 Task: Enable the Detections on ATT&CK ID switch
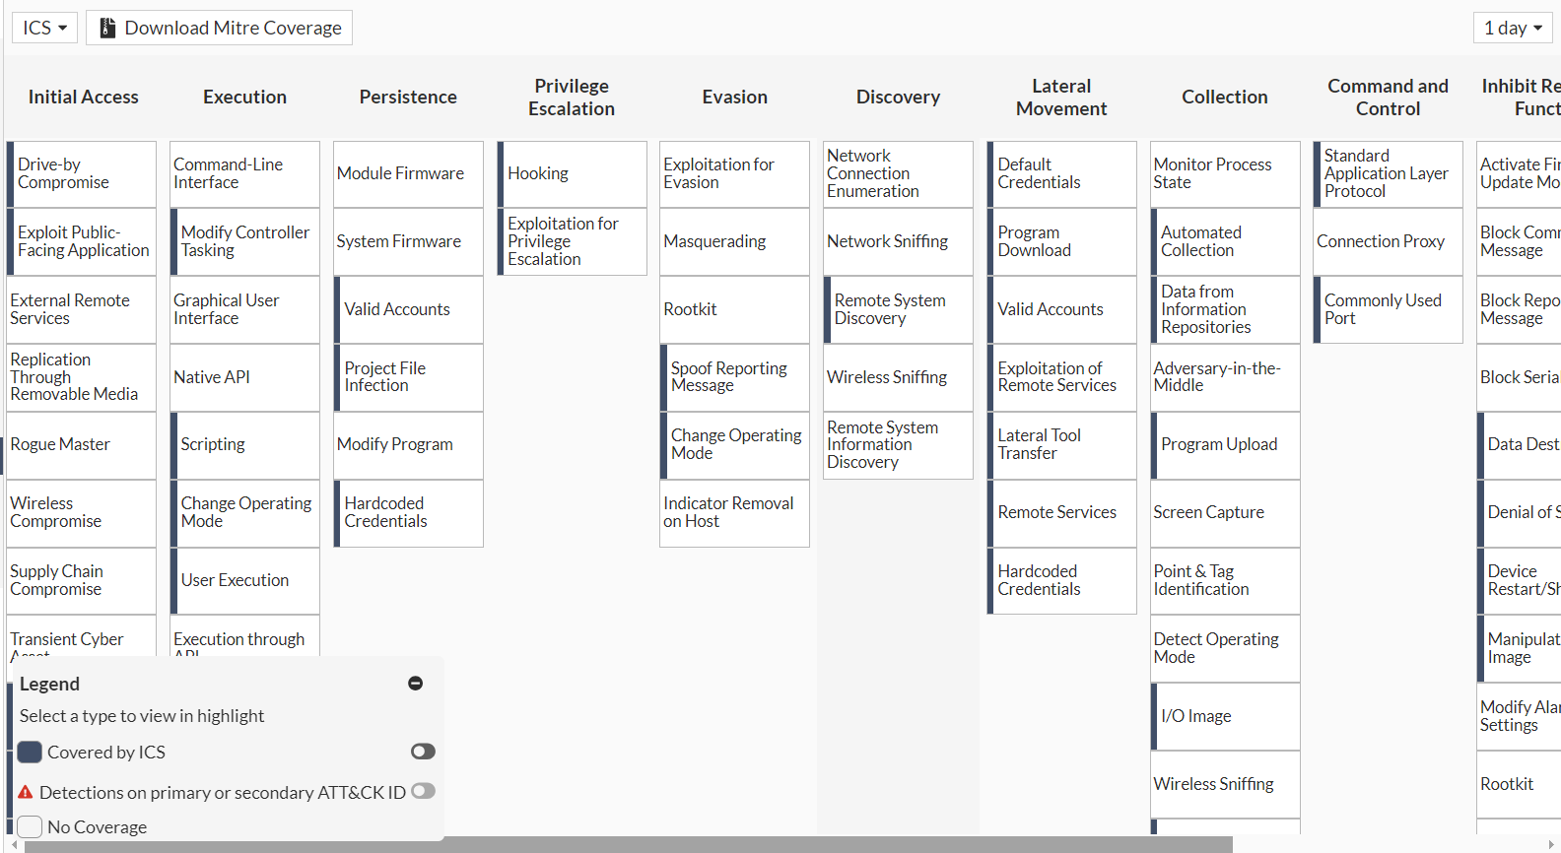[x=423, y=791]
